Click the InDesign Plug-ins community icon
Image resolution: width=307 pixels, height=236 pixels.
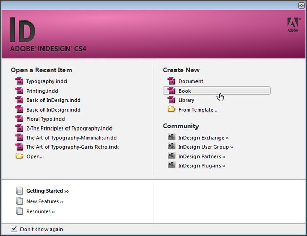pyautogui.click(x=171, y=165)
